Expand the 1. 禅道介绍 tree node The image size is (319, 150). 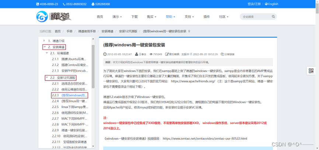point(44,41)
